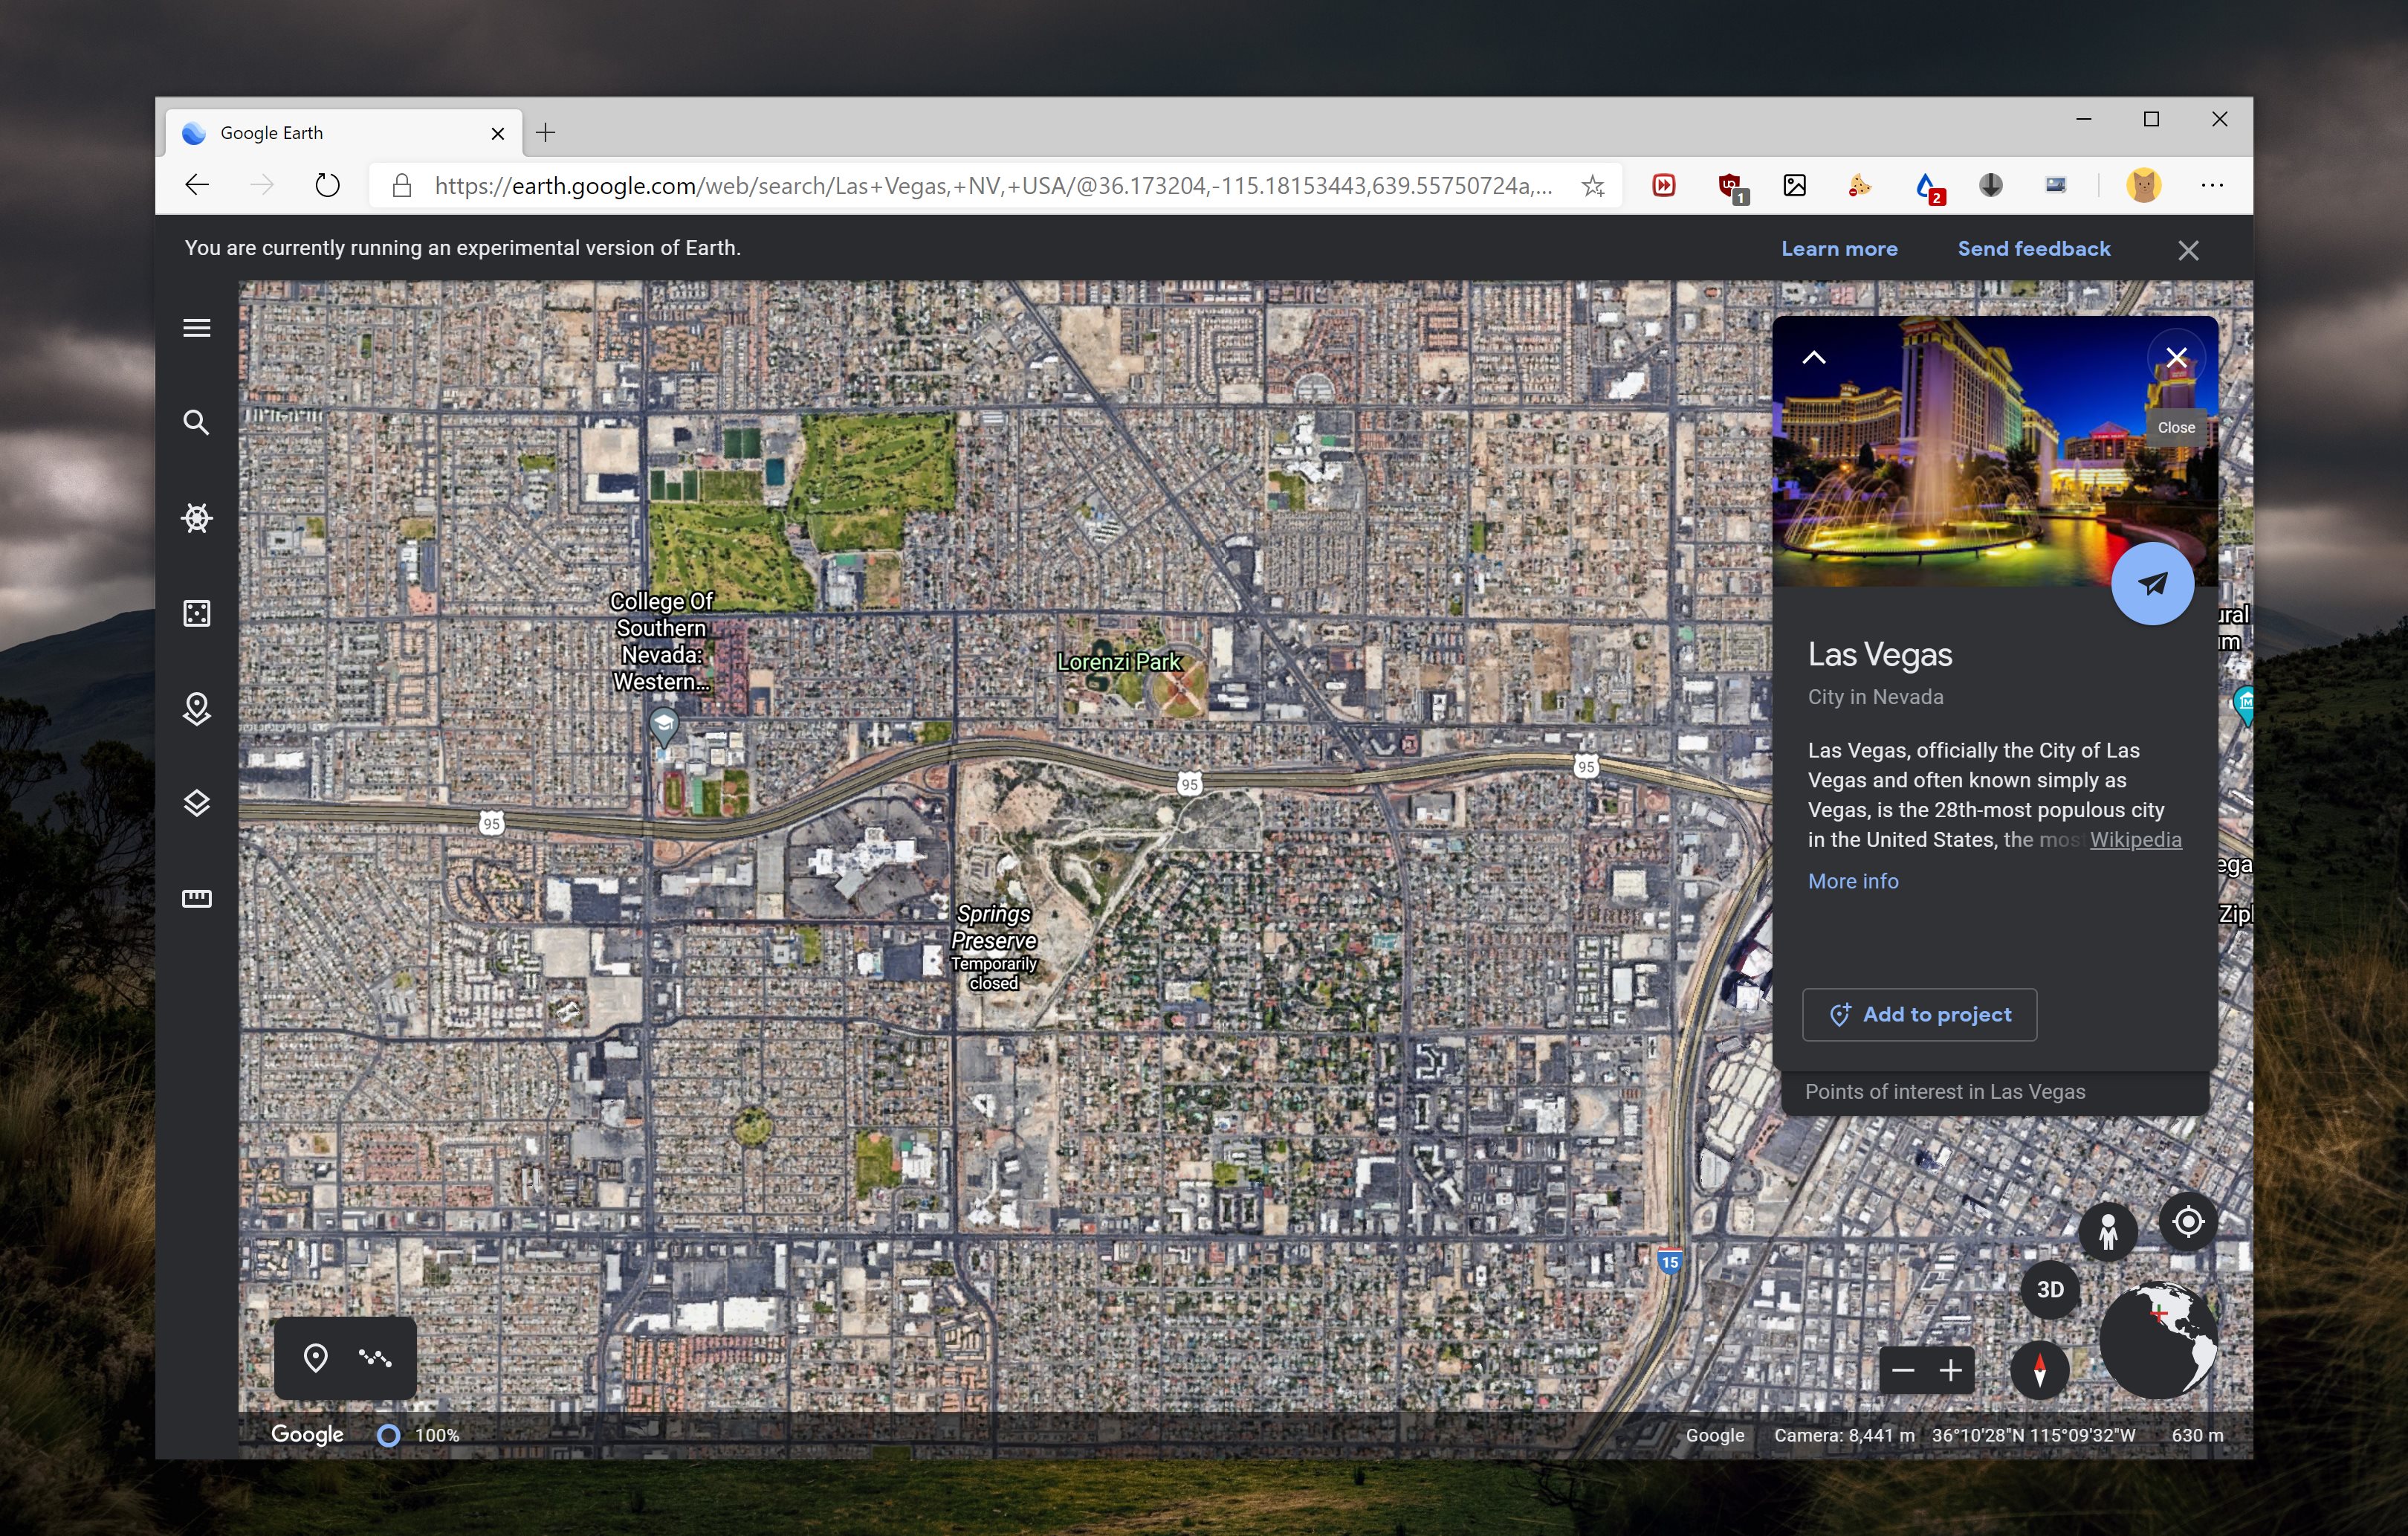Open the Search tool in sidebar
Image resolution: width=2408 pixels, height=1536 pixels.
point(197,422)
